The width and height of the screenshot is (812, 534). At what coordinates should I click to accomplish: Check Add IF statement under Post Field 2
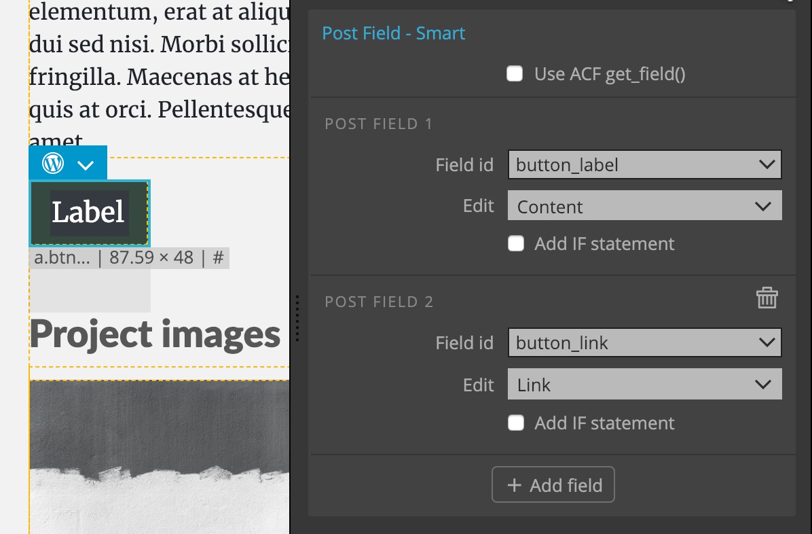tap(516, 423)
